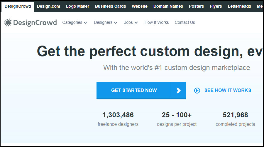Click the DesignCrowd wordmark text
The height and width of the screenshot is (147, 264).
(35, 23)
